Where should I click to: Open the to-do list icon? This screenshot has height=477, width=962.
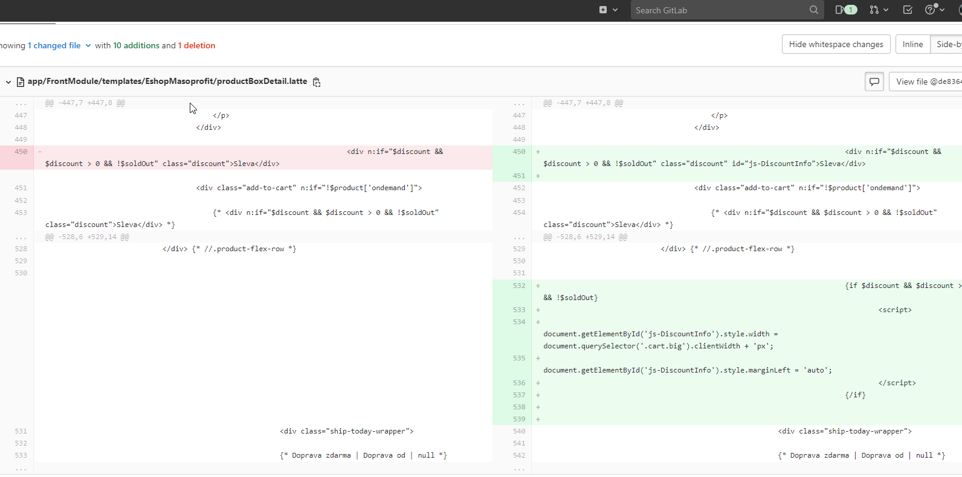908,10
